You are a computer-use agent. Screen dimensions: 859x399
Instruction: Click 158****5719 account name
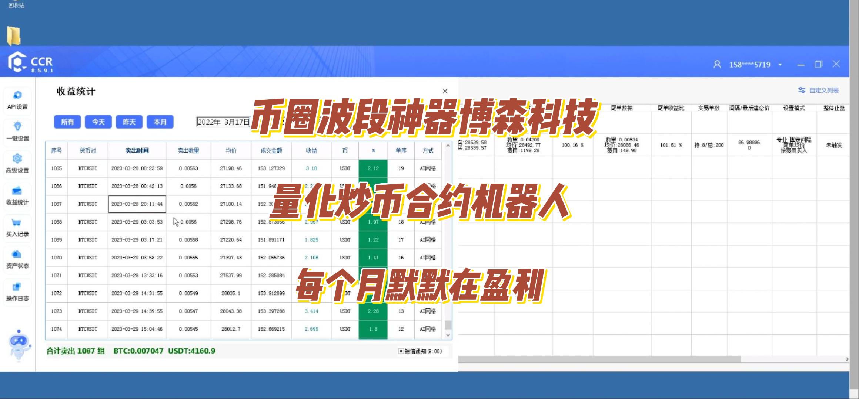pos(750,65)
